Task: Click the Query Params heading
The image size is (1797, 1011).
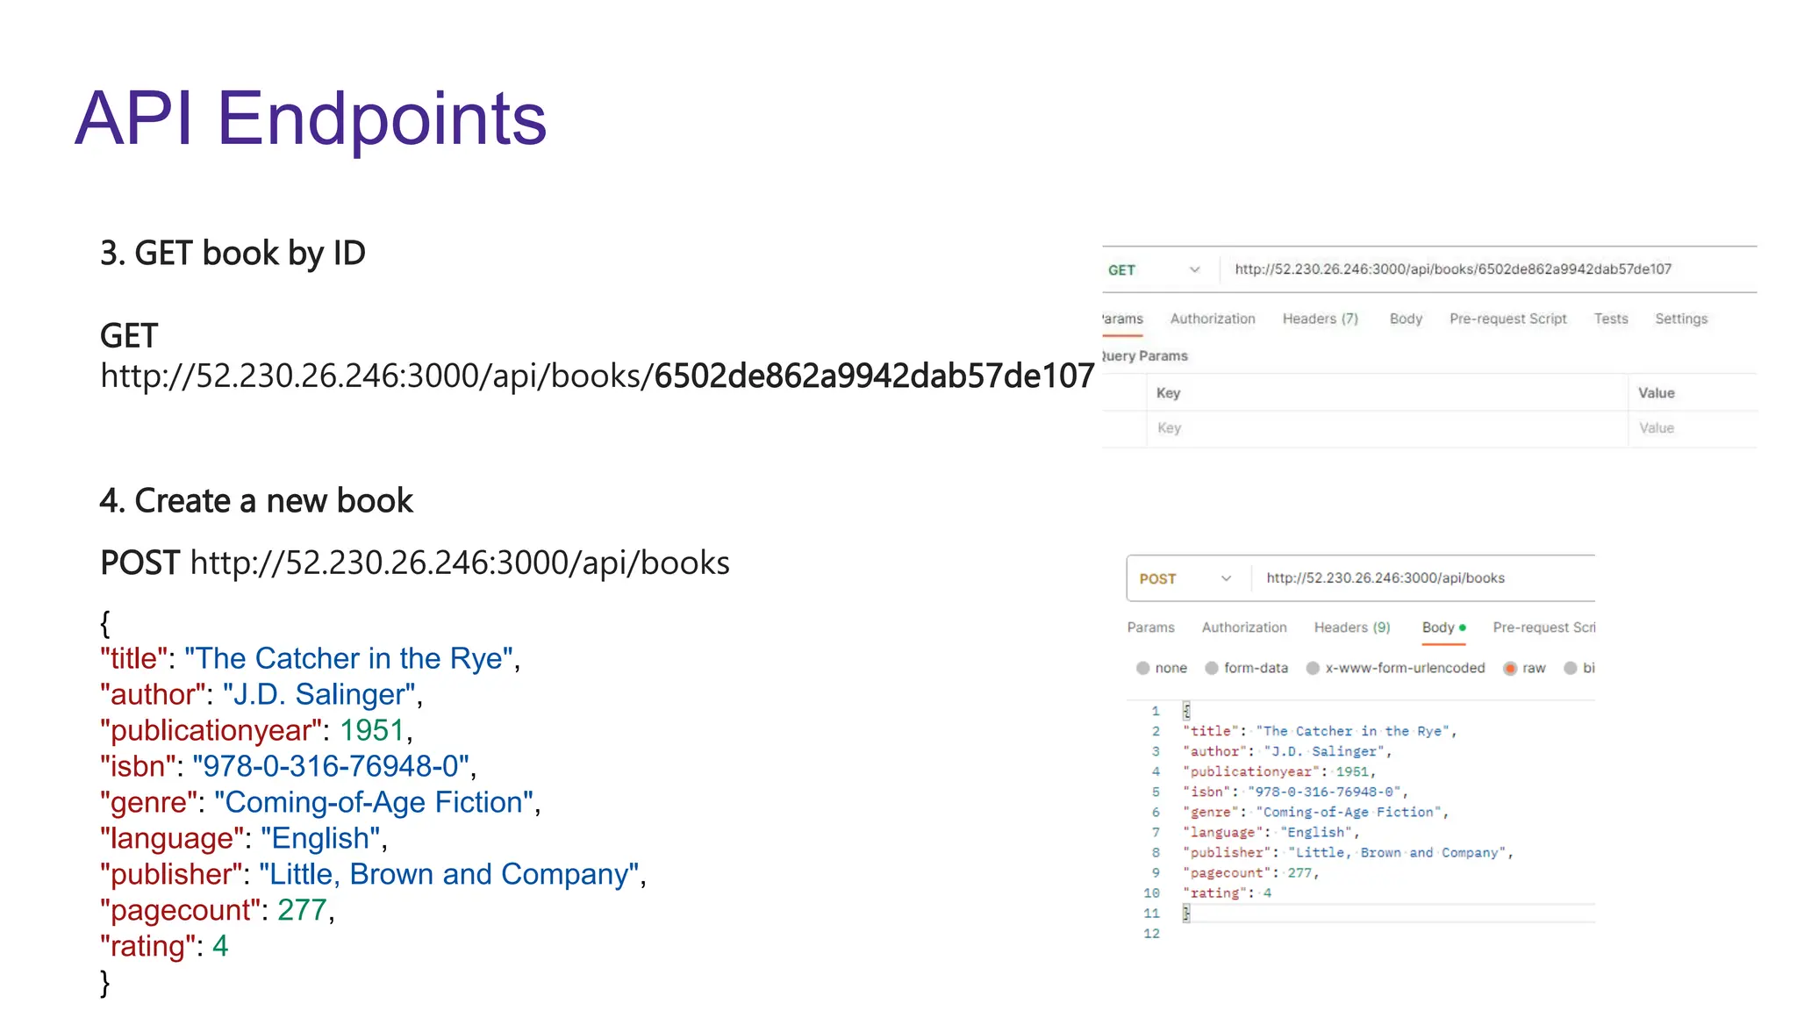Action: [x=1144, y=355]
